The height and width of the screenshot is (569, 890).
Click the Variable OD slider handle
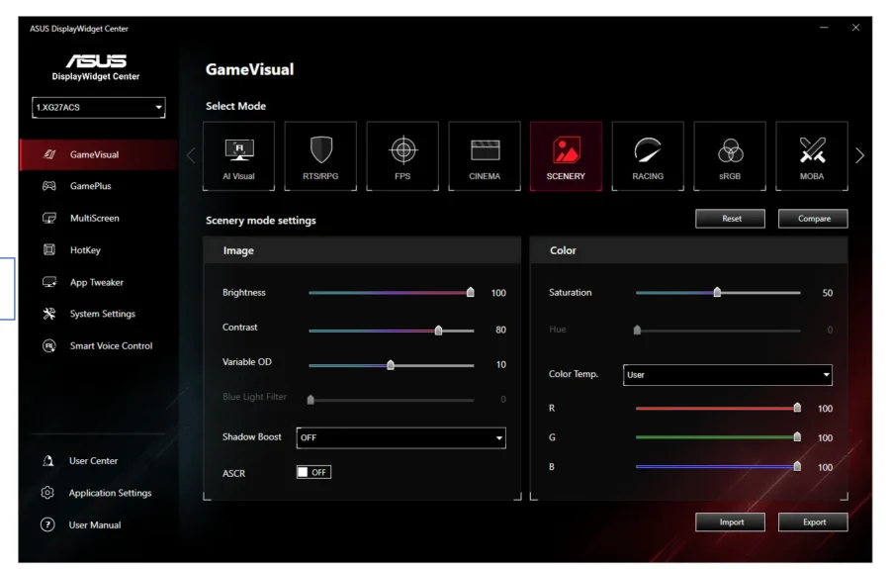(391, 364)
